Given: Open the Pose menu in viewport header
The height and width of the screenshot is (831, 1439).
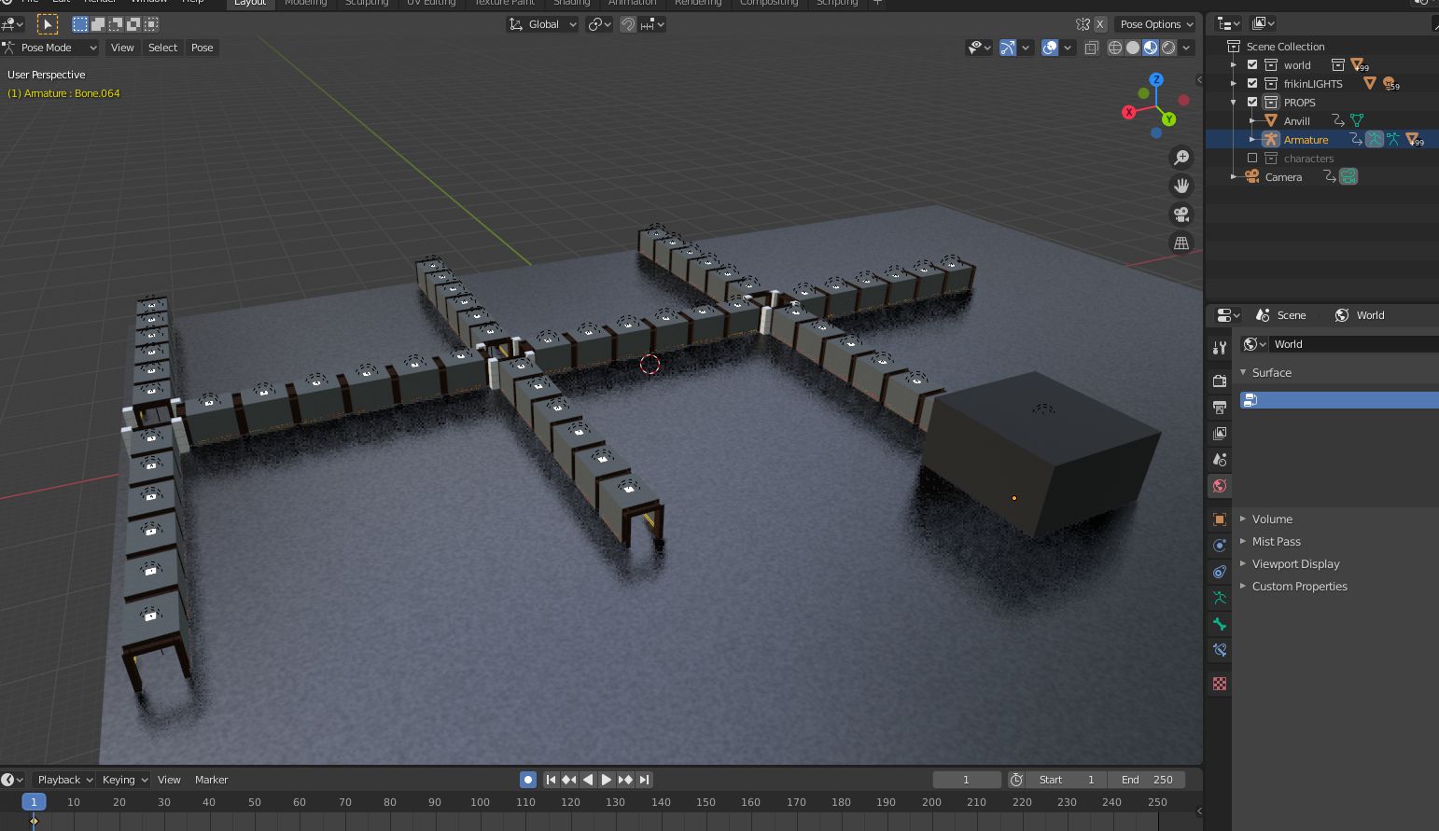Looking at the screenshot, I should (202, 48).
